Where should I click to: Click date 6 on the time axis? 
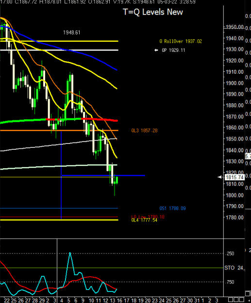(x=76, y=301)
